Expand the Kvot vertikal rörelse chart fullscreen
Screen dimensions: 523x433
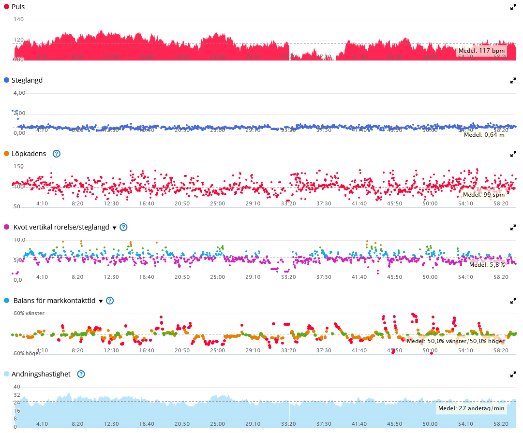pos(513,228)
